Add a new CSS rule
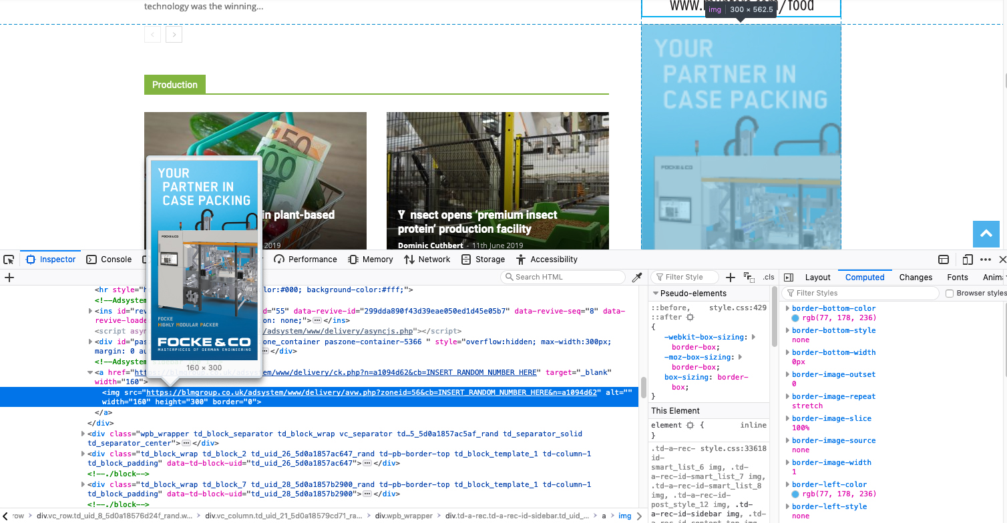 point(731,277)
